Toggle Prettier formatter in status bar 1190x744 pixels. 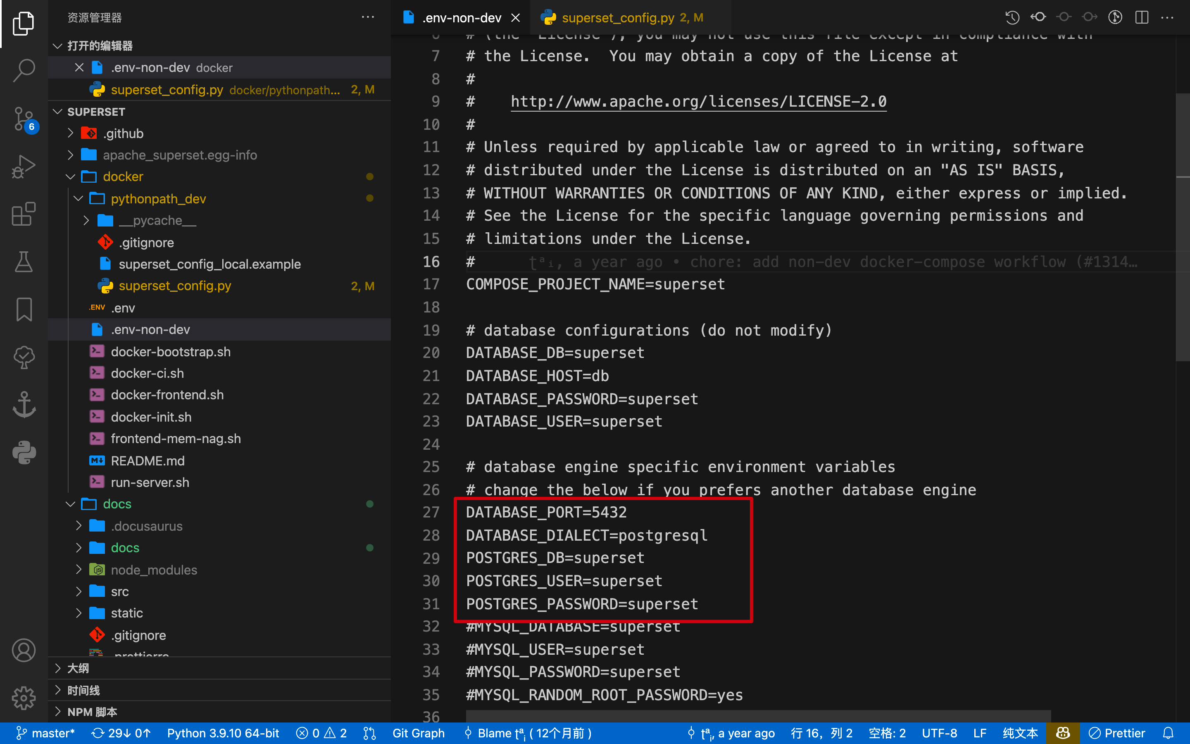1117,733
